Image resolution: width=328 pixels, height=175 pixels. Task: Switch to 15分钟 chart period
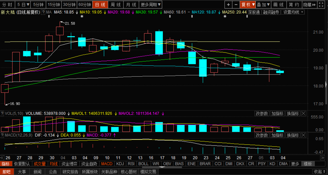click(53, 5)
